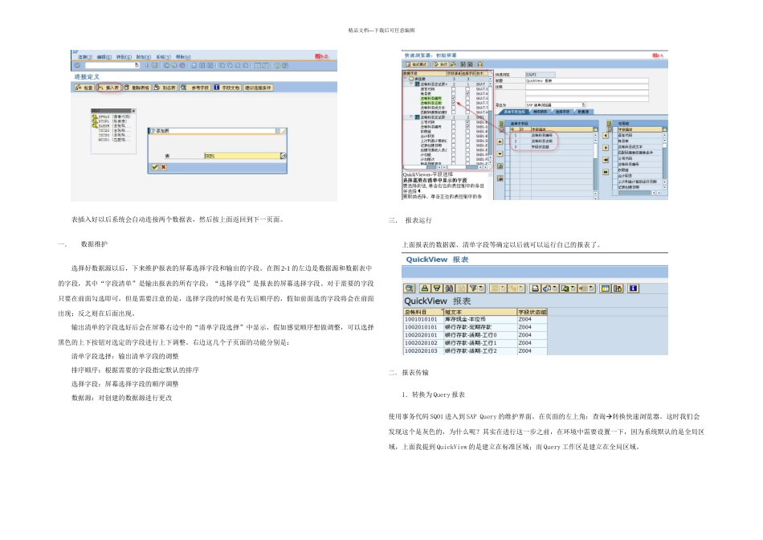Click the 删除表格 delete table button
Image resolution: width=763 pixels, height=540 pixels.
(x=137, y=88)
